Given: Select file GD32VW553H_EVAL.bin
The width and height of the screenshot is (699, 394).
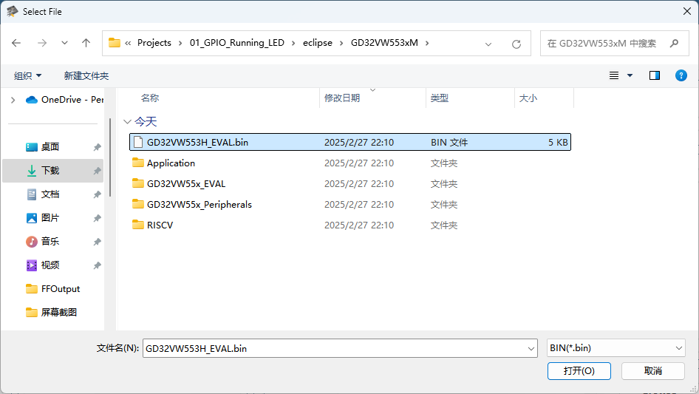Looking at the screenshot, I should pos(350,143).
